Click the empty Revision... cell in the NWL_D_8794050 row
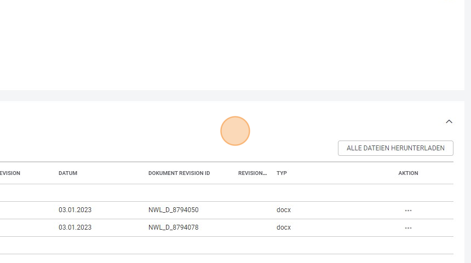Screen dimensions: 471x263 255,210
